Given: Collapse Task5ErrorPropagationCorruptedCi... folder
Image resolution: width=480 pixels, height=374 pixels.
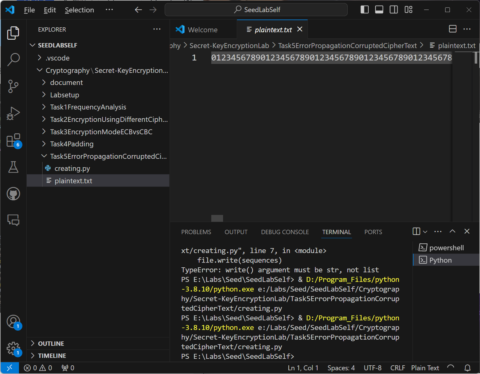Looking at the screenshot, I should (44, 156).
